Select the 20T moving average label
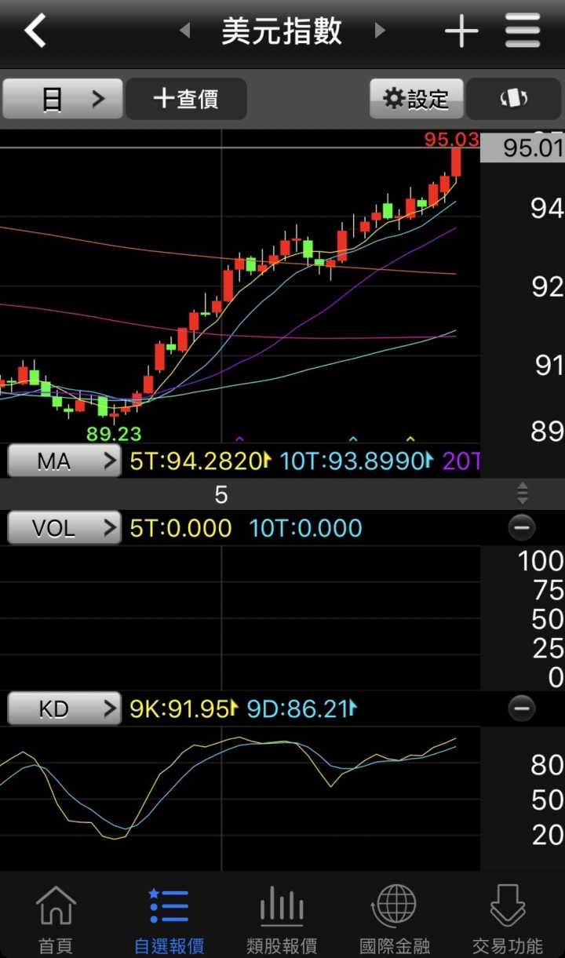This screenshot has width=565, height=958. point(461,461)
